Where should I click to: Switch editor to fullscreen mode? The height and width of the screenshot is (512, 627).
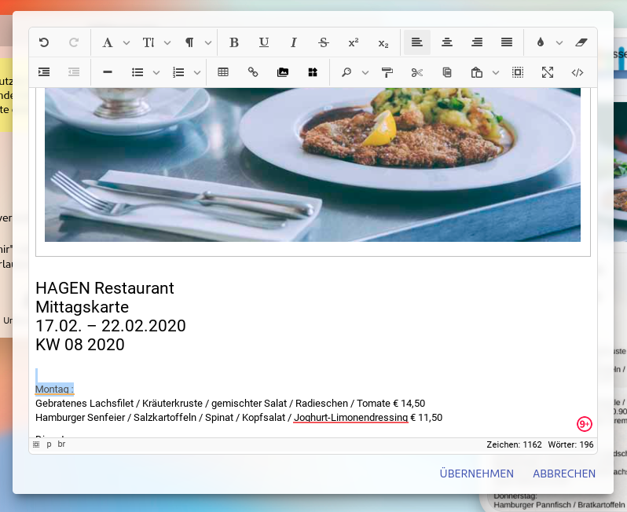548,72
